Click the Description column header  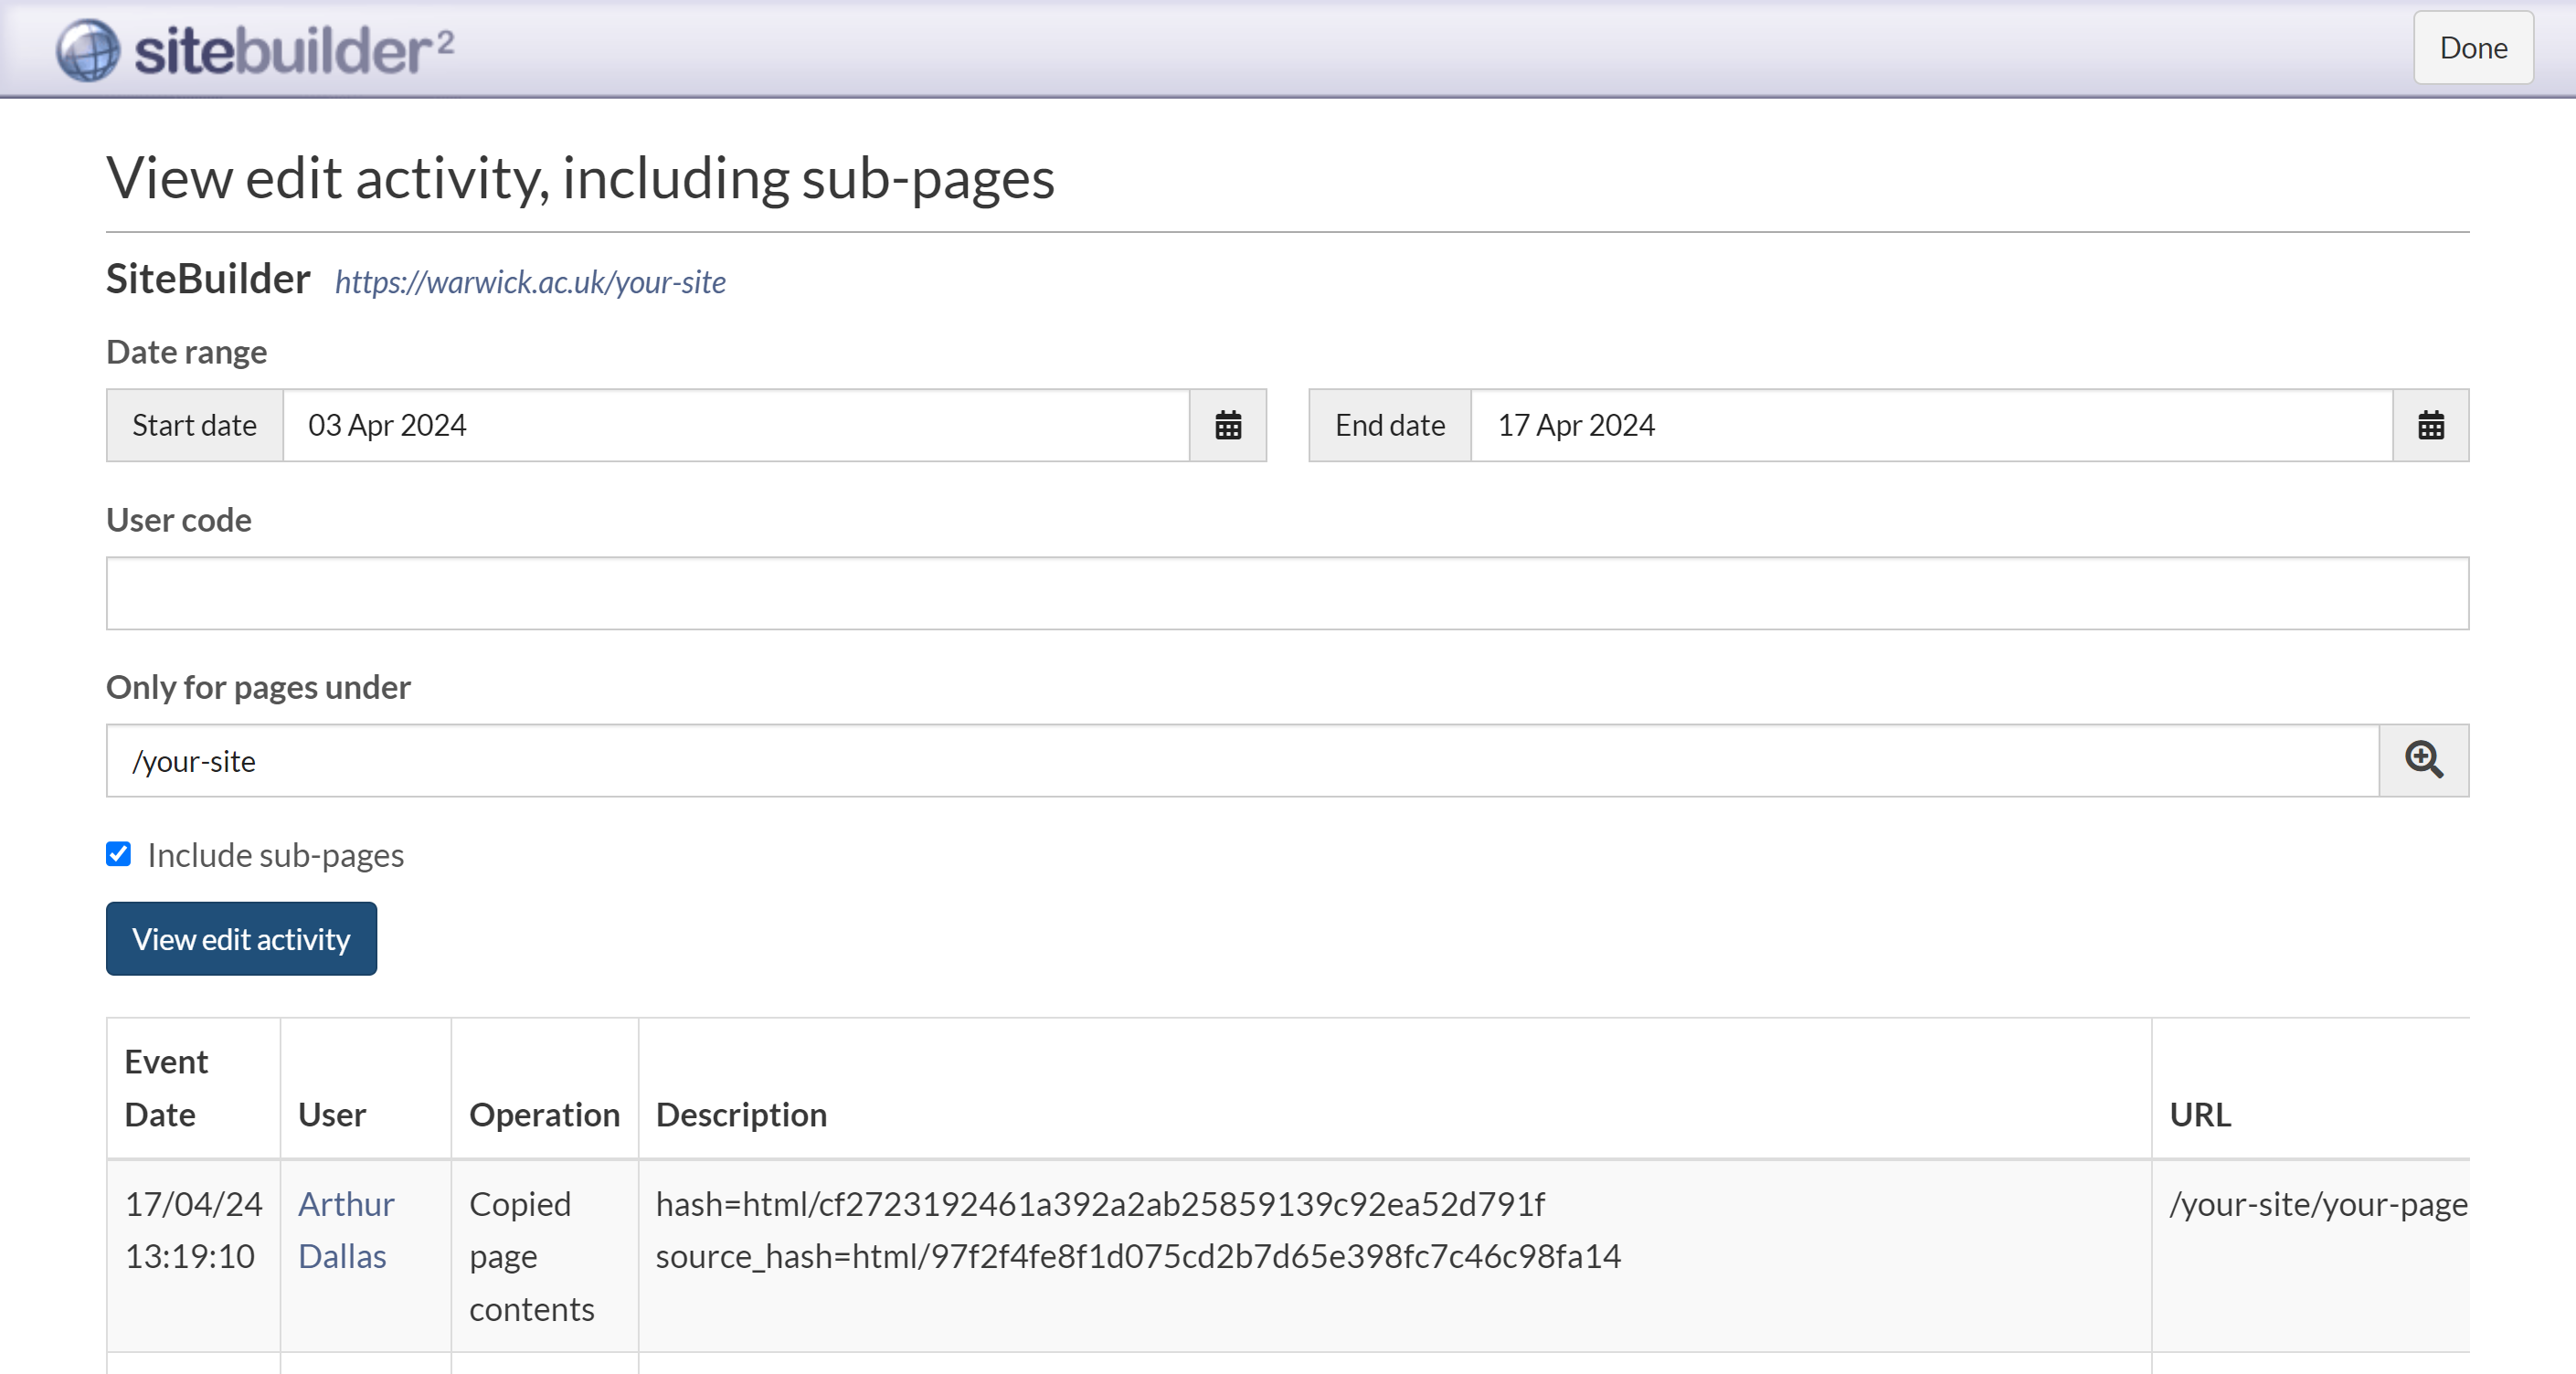coord(741,1113)
